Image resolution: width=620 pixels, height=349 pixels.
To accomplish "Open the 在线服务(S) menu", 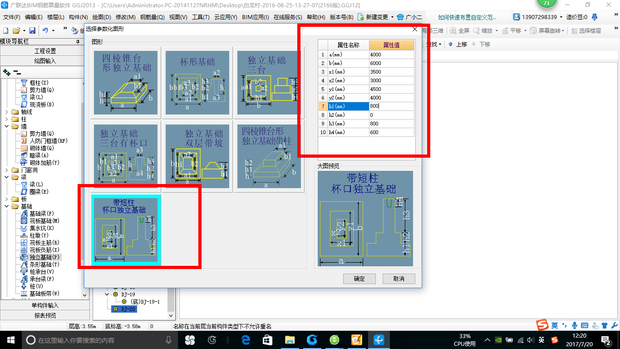I will [288, 17].
